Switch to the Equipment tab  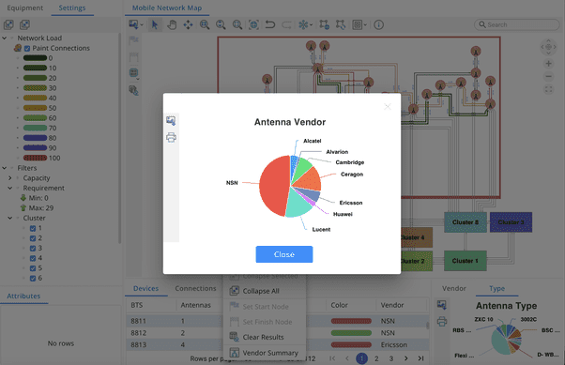pyautogui.click(x=24, y=8)
